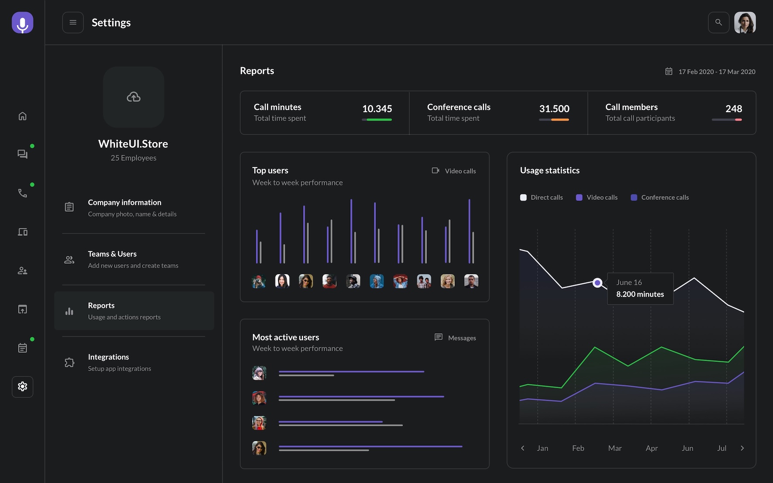The width and height of the screenshot is (773, 483).
Task: Open the Devices panel in the sidebar
Action: pyautogui.click(x=22, y=231)
